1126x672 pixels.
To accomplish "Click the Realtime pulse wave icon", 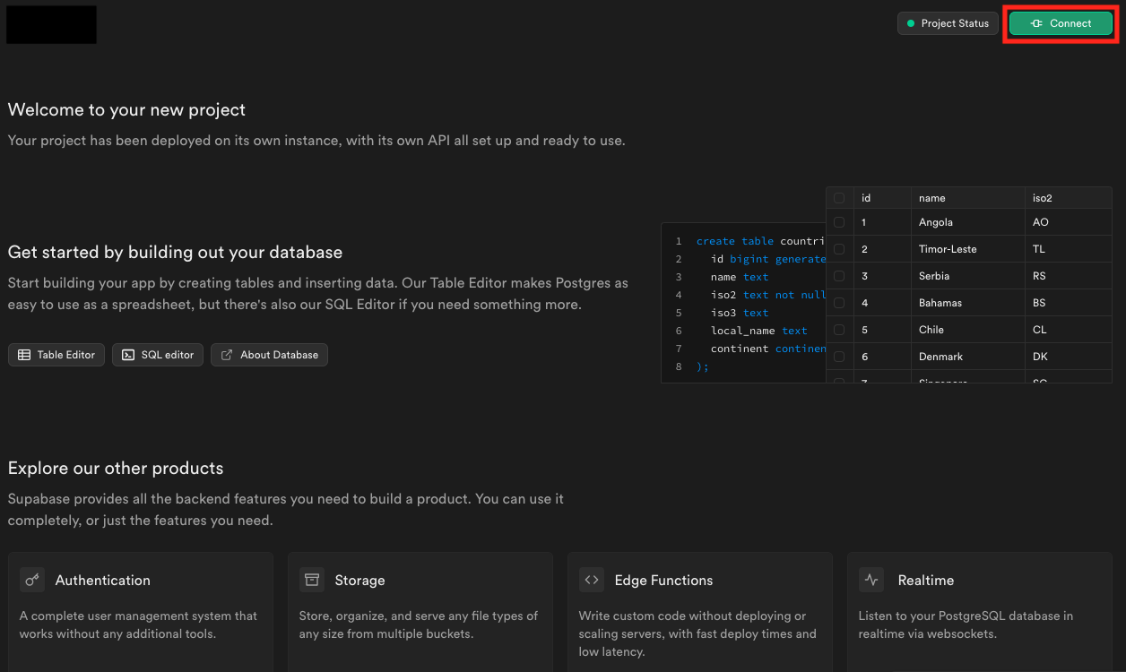I will pyautogui.click(x=871, y=580).
